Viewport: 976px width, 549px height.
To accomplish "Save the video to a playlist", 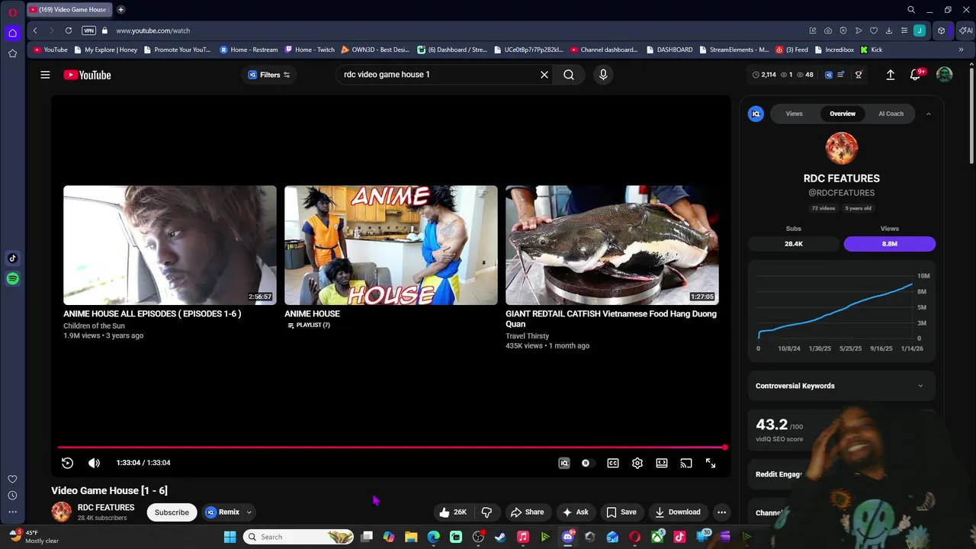I will tap(621, 512).
